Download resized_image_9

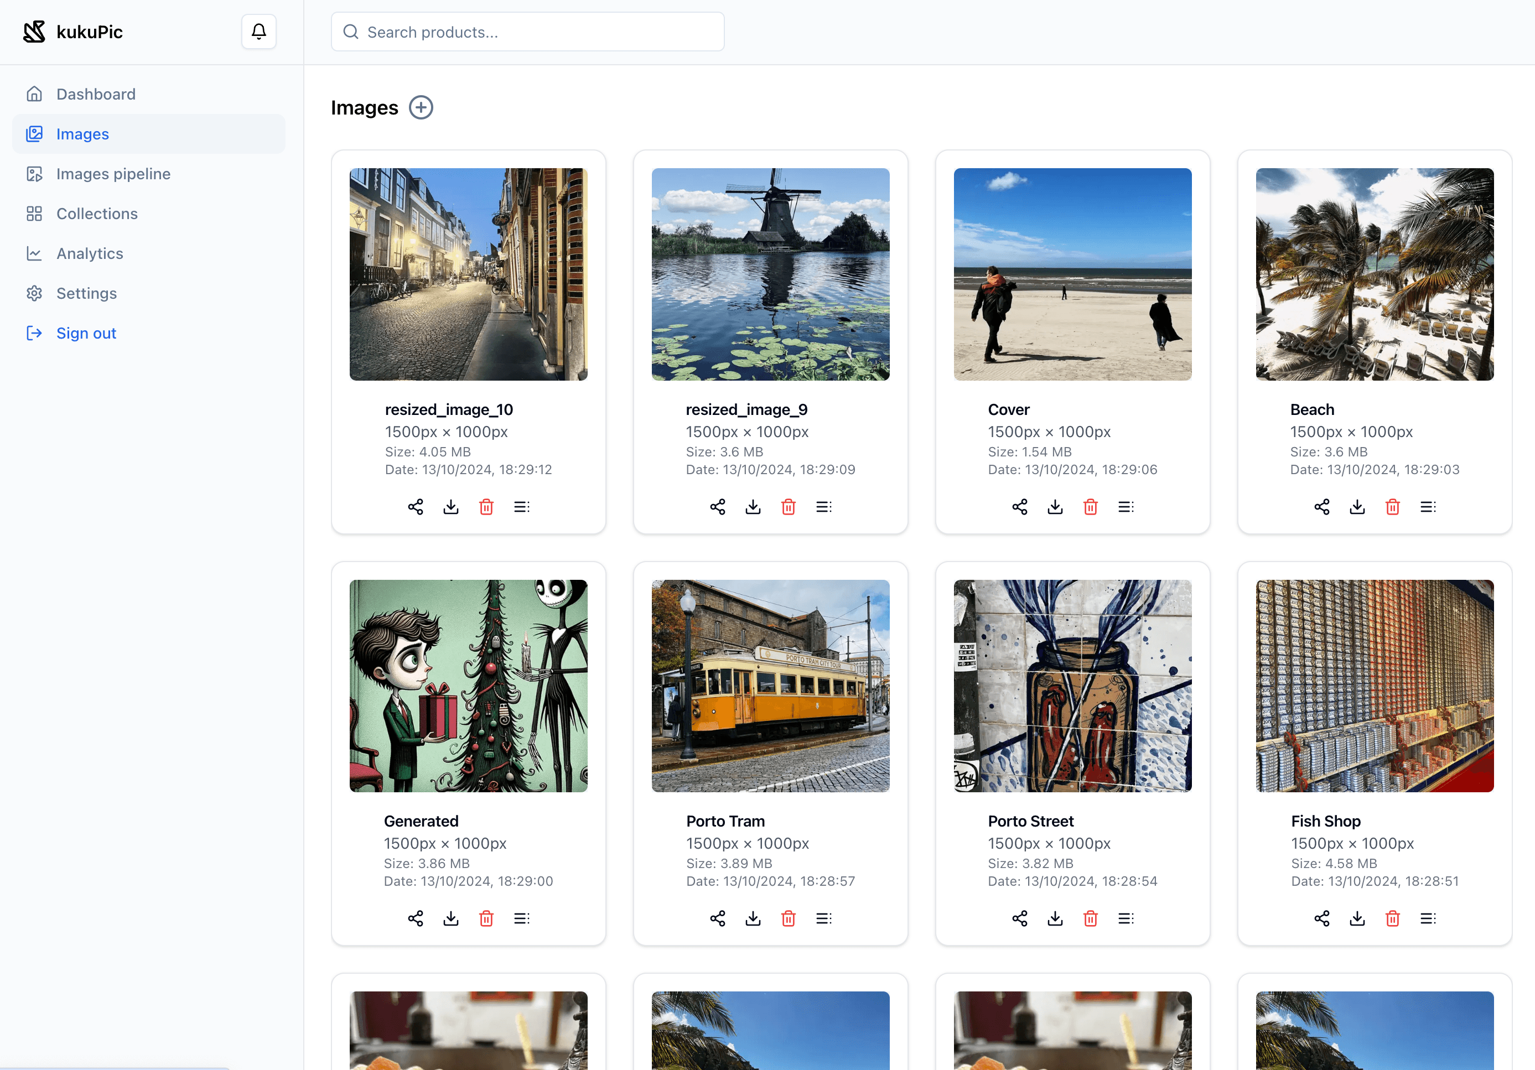(x=753, y=507)
